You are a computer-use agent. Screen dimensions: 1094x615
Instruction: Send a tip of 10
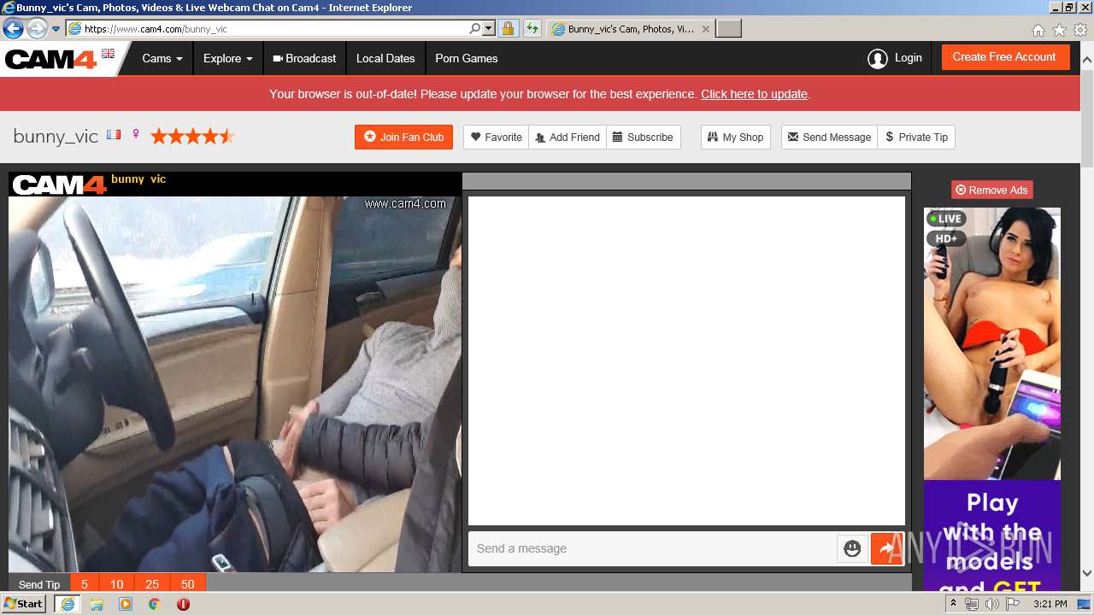click(117, 584)
